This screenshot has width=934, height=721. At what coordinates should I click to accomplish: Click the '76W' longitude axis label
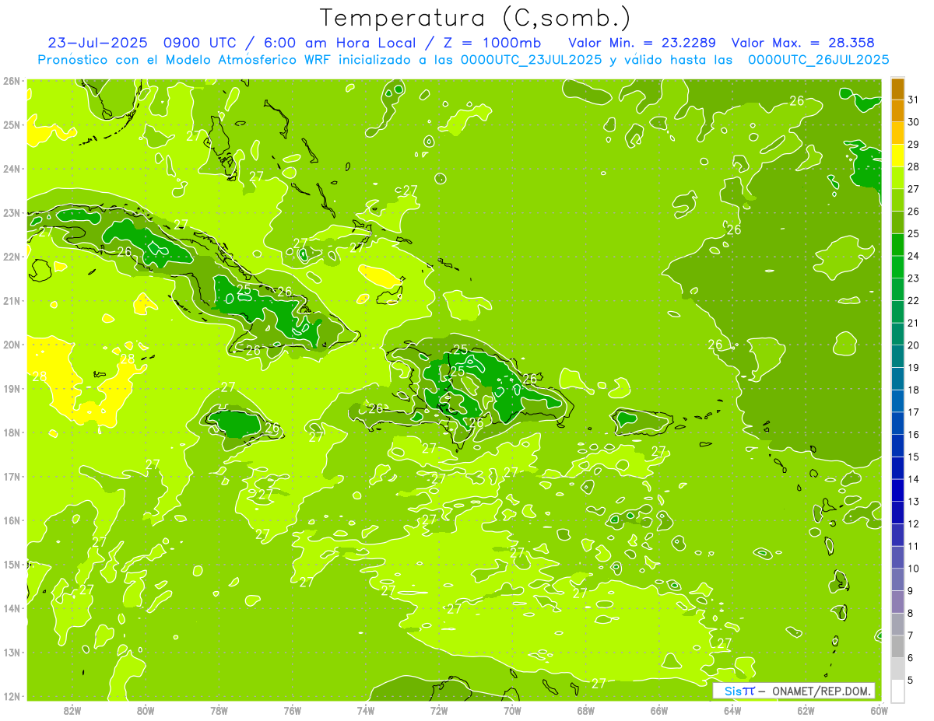[292, 709]
